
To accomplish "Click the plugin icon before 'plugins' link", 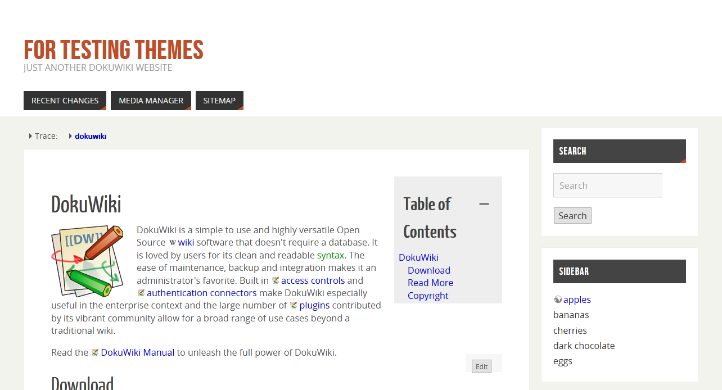I will (x=293, y=305).
